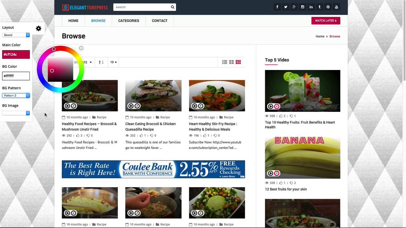Select three-column grid view icon
Viewport: 406px width, 228px height.
click(238, 62)
